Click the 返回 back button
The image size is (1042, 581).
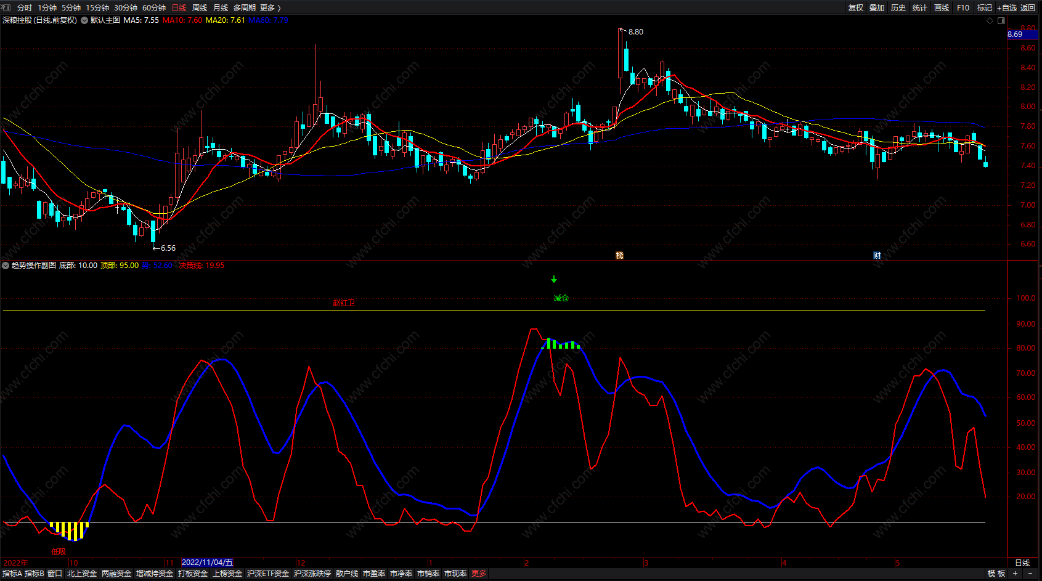tap(1028, 7)
